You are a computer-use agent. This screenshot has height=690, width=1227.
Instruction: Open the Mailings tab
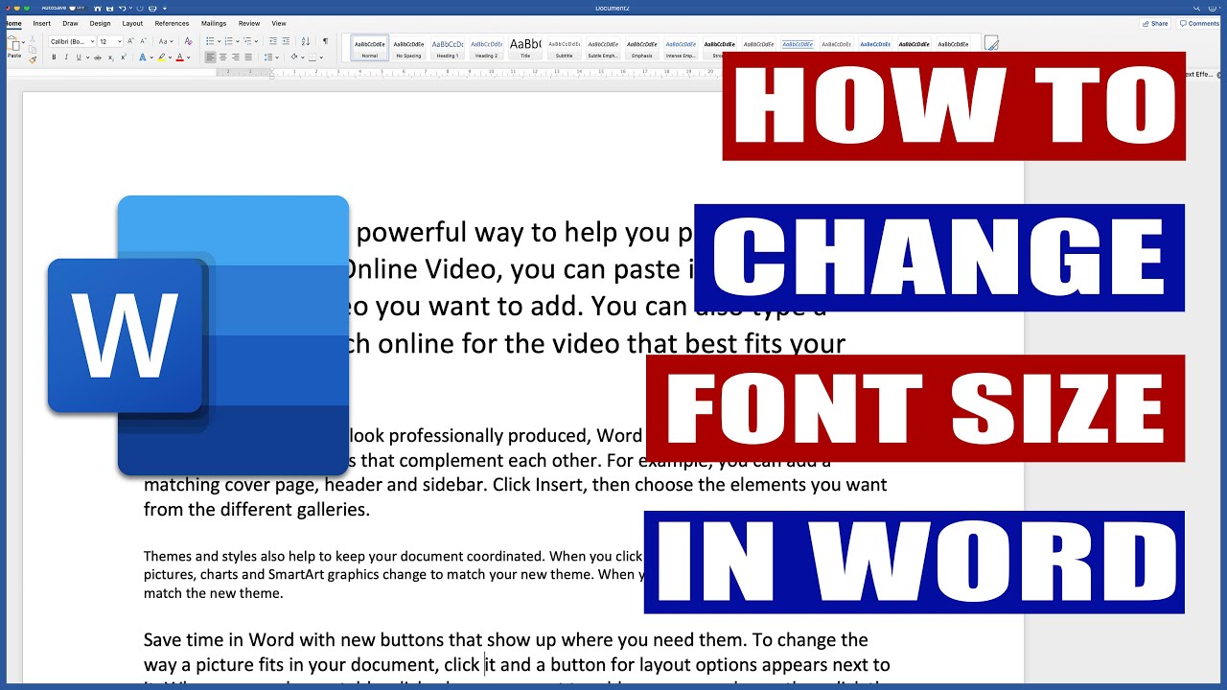214,23
